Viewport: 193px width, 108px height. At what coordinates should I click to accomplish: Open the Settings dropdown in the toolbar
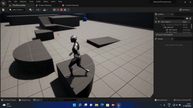tap(185, 10)
